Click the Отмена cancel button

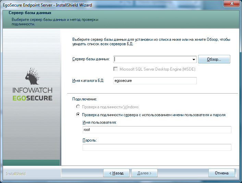(x=221, y=173)
